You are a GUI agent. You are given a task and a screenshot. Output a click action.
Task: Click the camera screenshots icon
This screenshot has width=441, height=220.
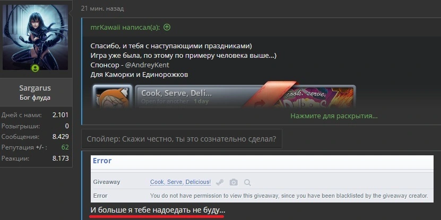pyautogui.click(x=234, y=183)
